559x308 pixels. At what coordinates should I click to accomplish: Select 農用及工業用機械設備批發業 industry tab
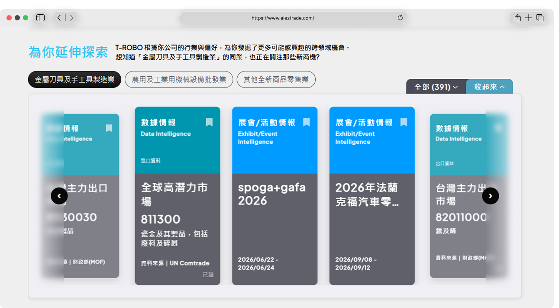pos(179,80)
